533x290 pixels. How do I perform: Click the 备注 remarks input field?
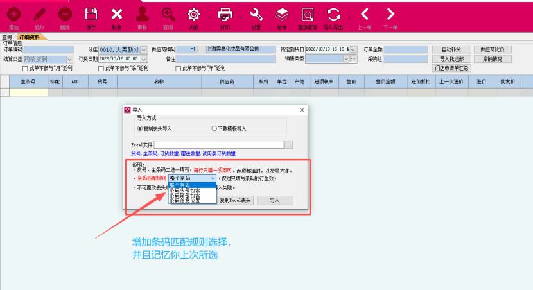click(x=225, y=59)
